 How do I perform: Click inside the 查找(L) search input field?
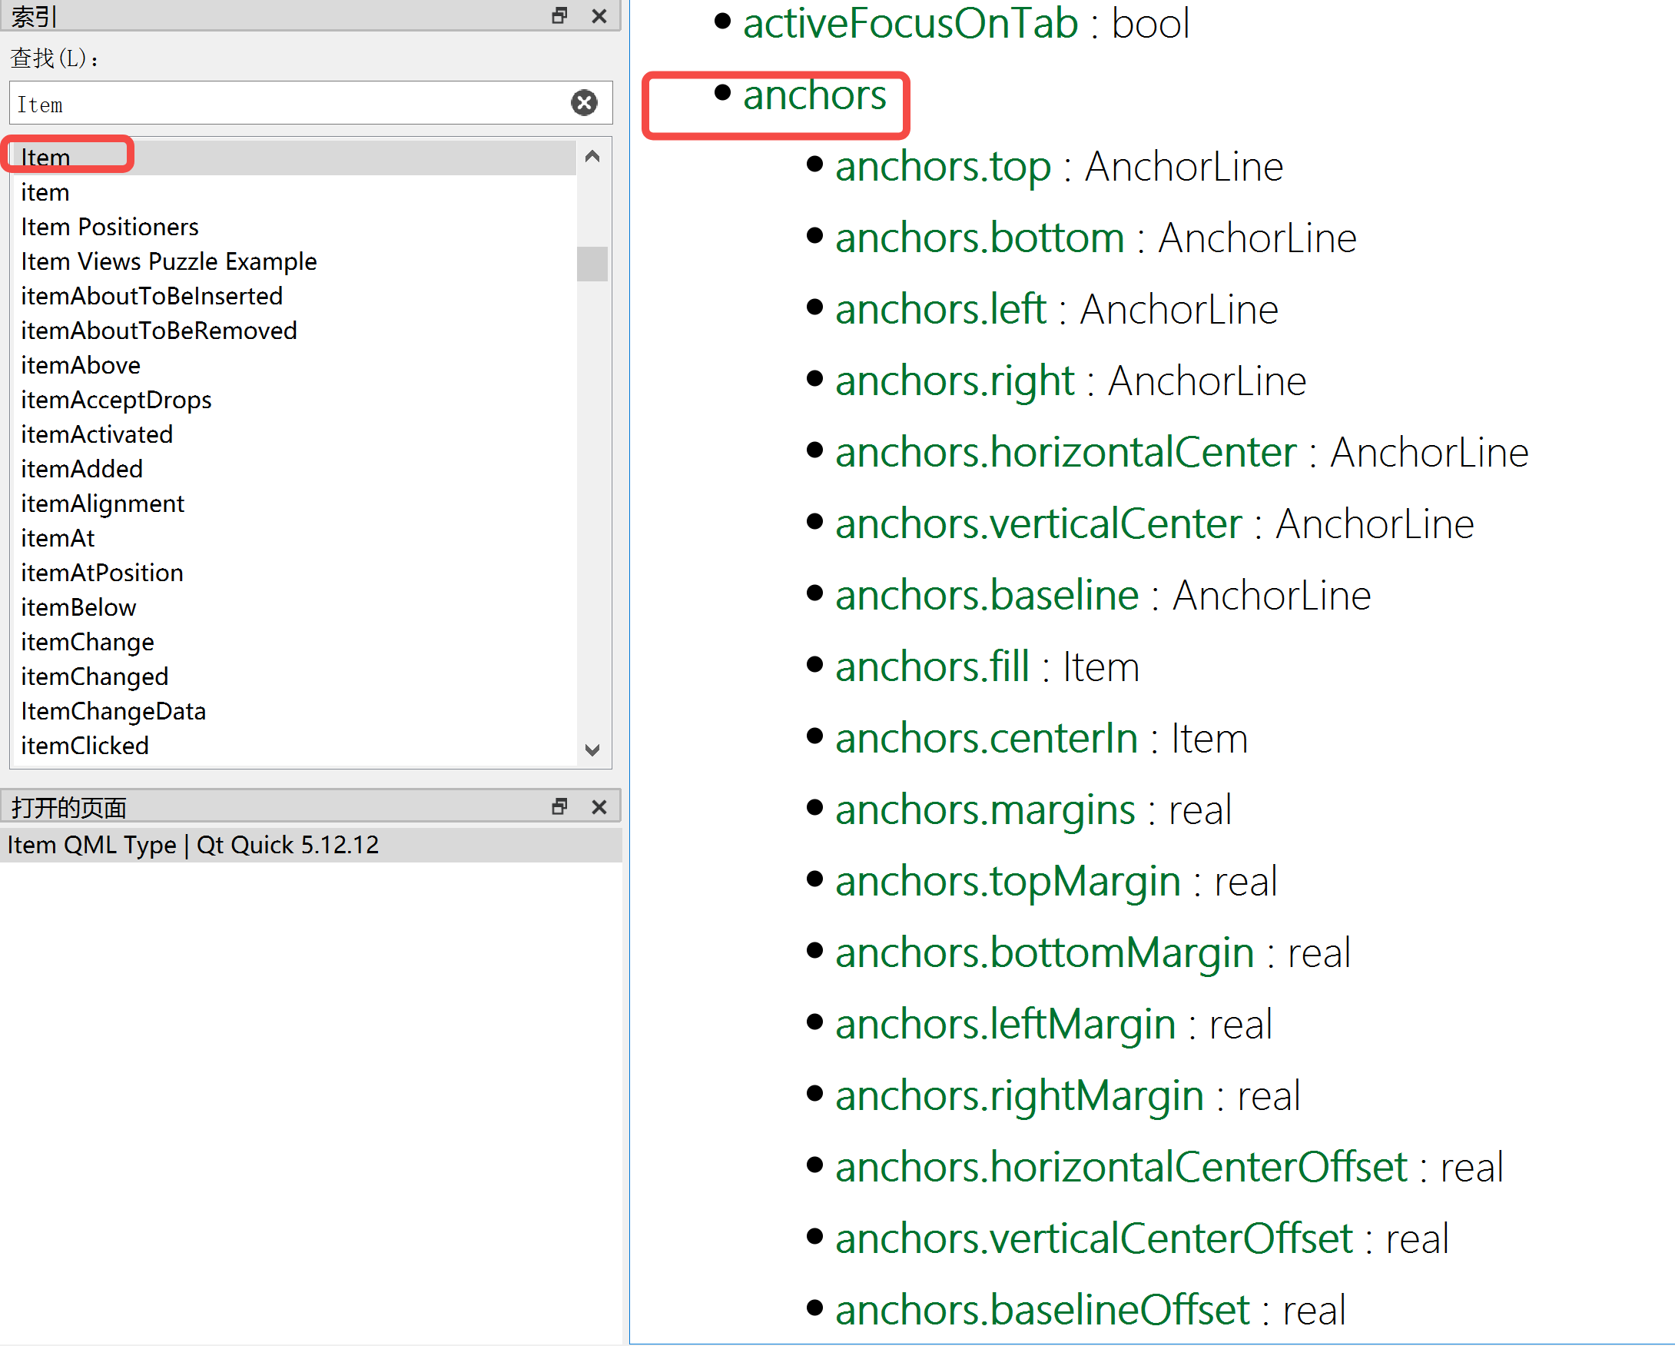click(295, 103)
